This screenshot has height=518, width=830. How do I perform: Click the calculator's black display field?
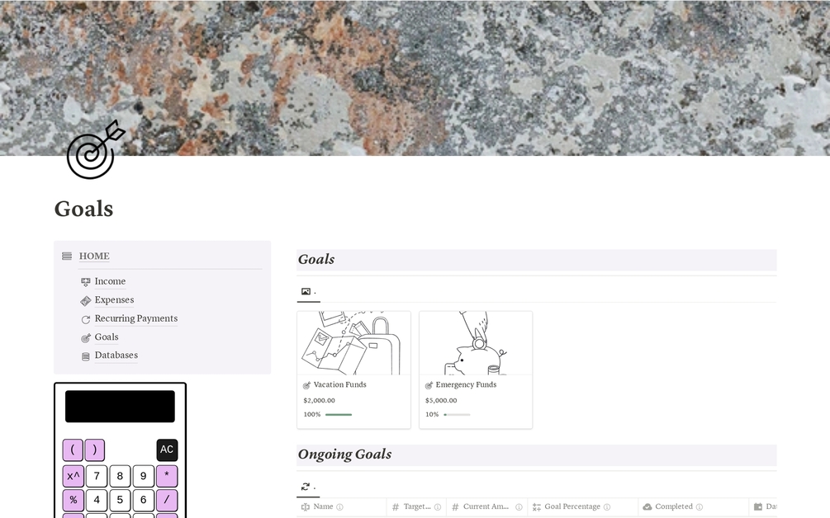tap(120, 407)
